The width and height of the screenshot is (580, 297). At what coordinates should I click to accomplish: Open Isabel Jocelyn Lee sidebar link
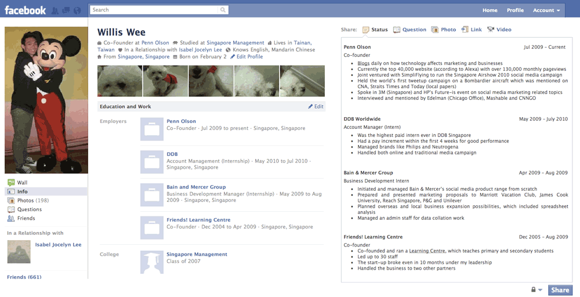tap(58, 244)
